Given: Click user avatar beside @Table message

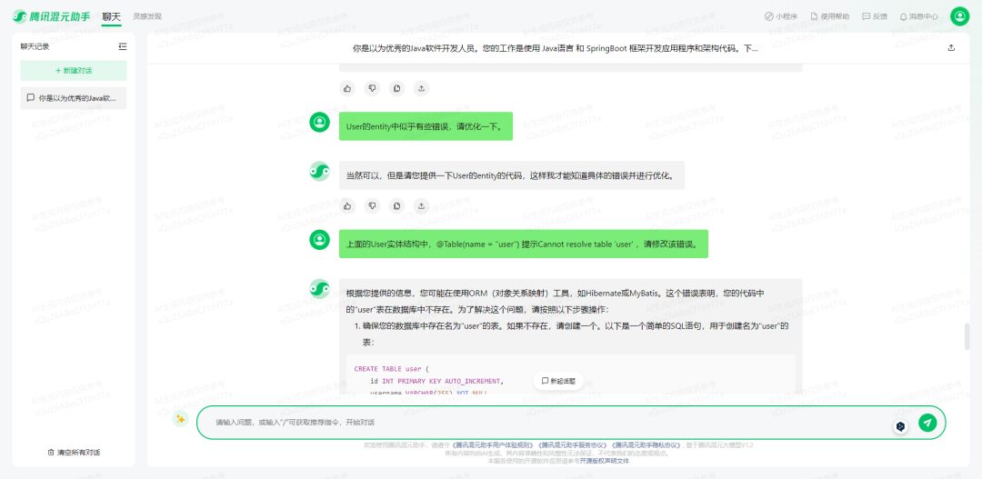Looking at the screenshot, I should 319,239.
